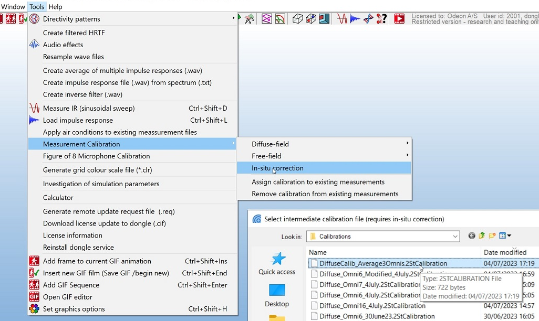Choose Set graphics options colour wheel entry
Screen dimensions: 539x321
click(x=74, y=309)
